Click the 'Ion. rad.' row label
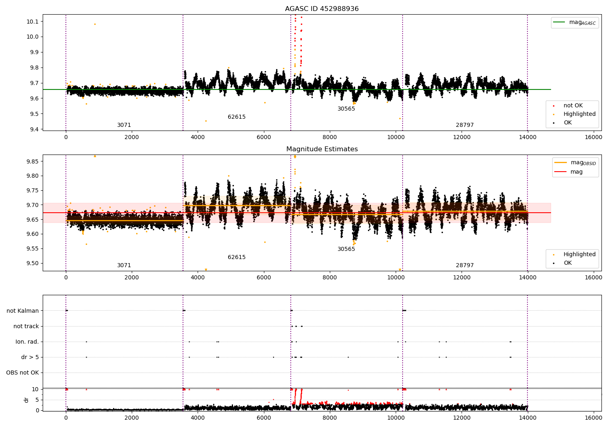 tap(27, 342)
